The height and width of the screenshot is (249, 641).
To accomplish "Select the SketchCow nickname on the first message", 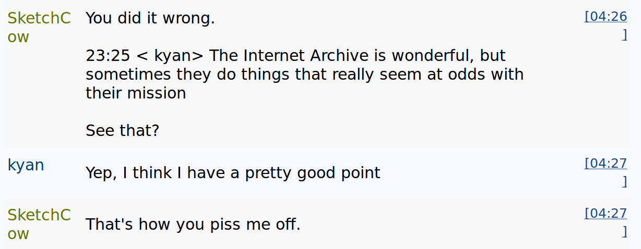I will click(x=39, y=28).
